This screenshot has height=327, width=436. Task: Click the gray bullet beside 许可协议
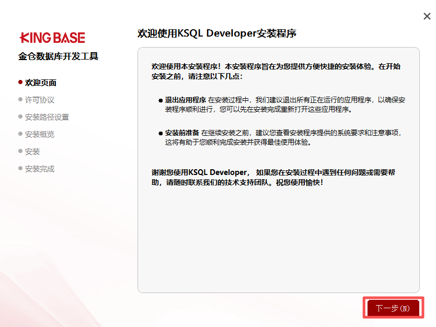pyautogui.click(x=20, y=99)
